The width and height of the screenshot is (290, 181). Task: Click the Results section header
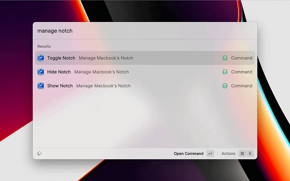(x=44, y=46)
